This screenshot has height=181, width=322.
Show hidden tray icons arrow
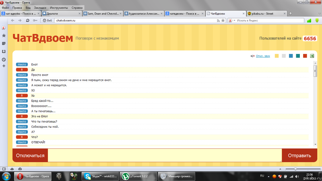[268, 177]
